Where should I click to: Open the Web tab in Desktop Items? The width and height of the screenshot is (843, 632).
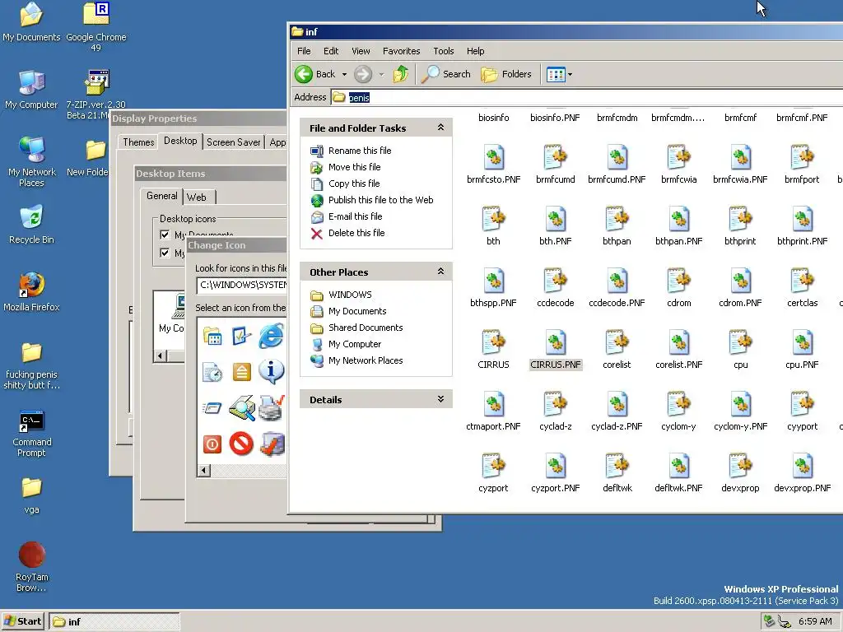pyautogui.click(x=197, y=197)
